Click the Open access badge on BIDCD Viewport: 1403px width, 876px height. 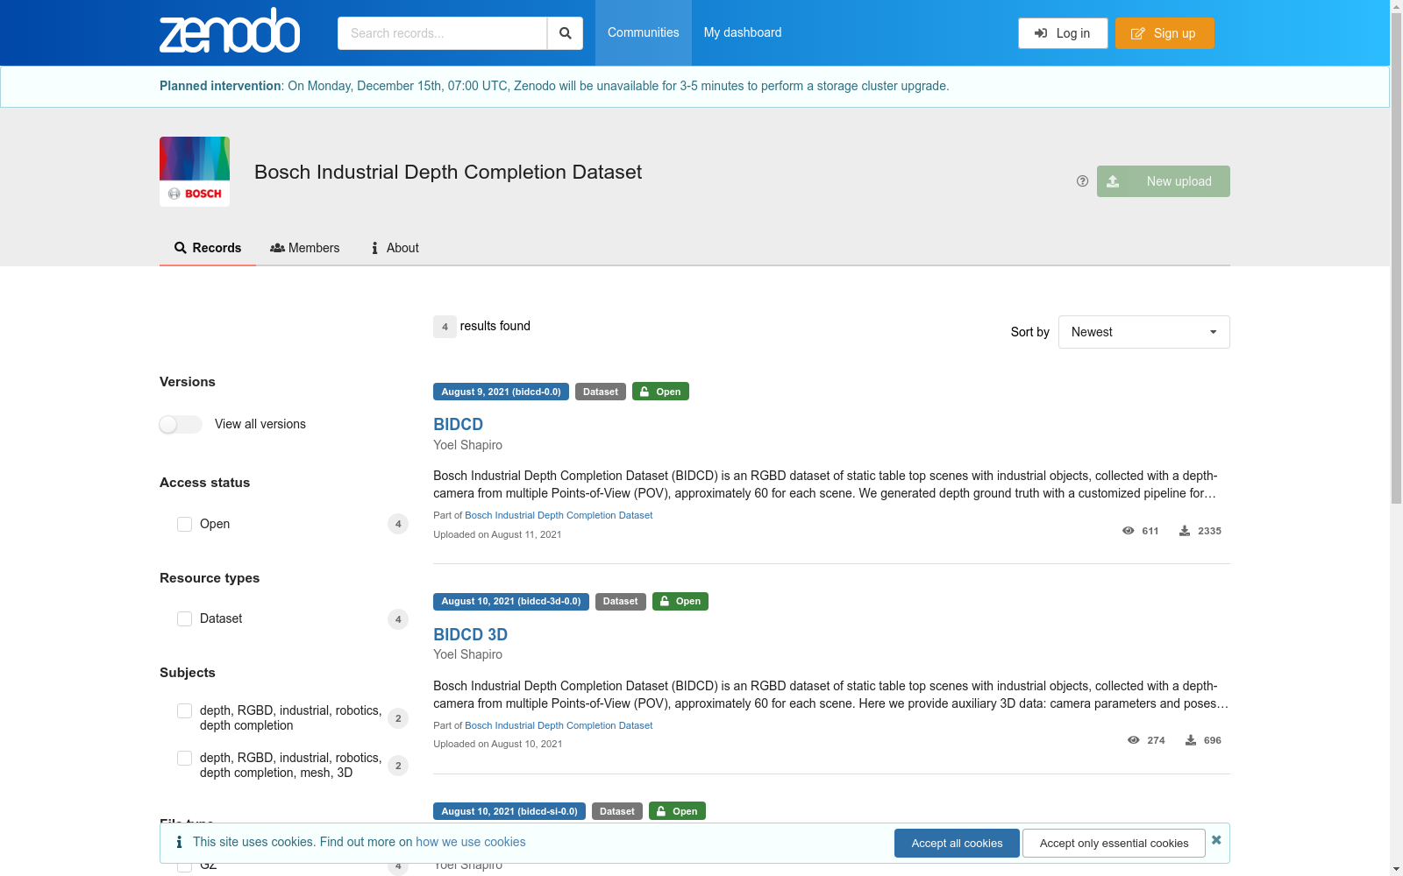click(660, 392)
